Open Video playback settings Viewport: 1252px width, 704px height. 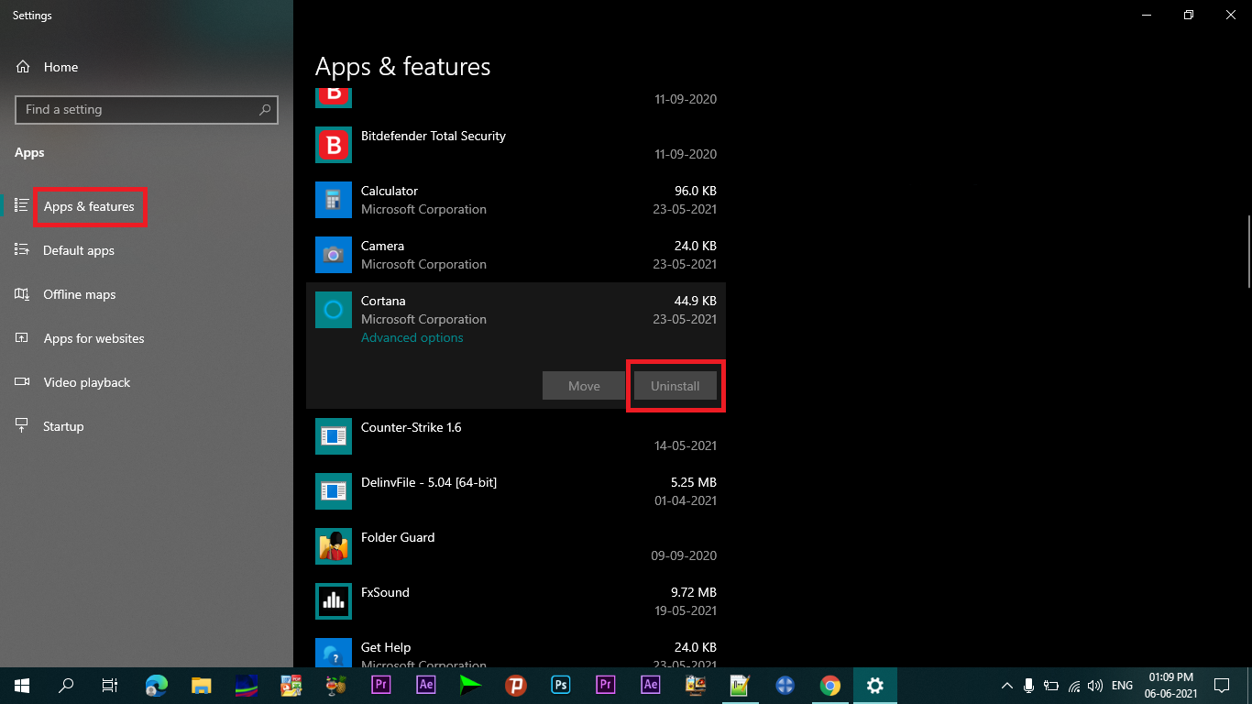[x=87, y=382]
